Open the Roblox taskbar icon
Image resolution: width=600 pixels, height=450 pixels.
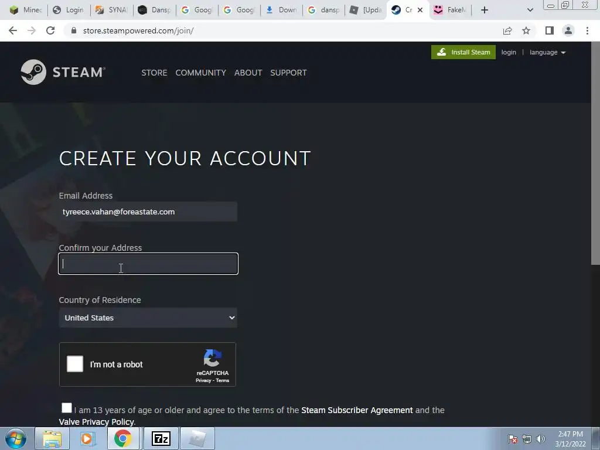[x=197, y=438]
